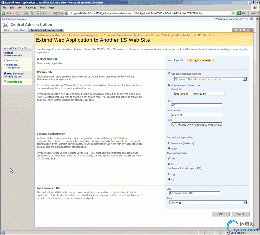Image resolution: width=260 pixels, height=235 pixels.
Task: Open Operations link in left sidebar
Action: click(12, 60)
